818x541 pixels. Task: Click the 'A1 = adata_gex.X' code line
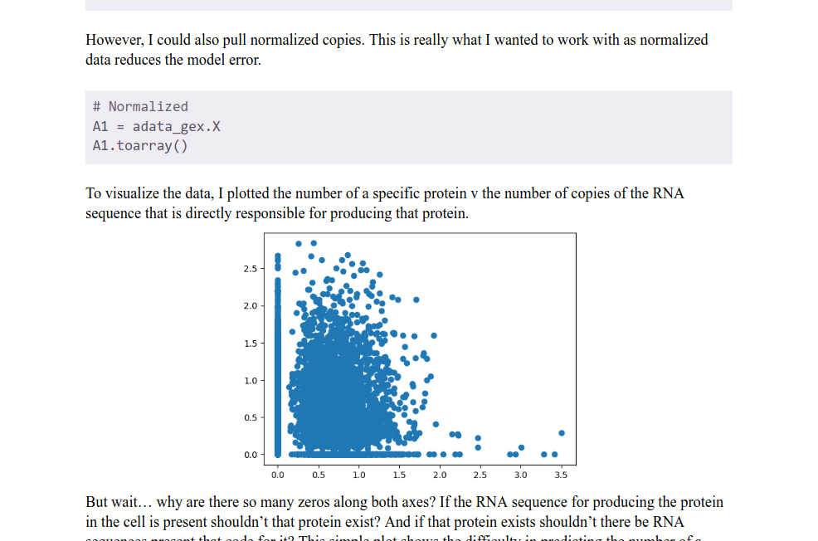157,126
